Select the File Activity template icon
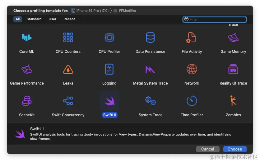Screen dimensions: 260x162 (x=191, y=38)
